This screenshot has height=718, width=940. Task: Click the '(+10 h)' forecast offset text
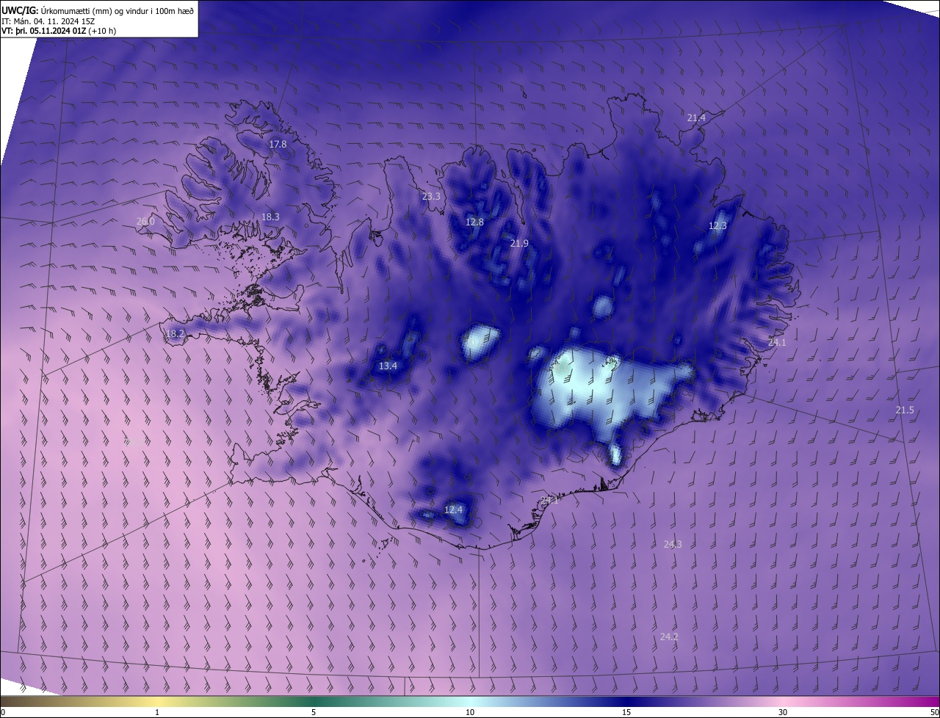click(x=101, y=31)
